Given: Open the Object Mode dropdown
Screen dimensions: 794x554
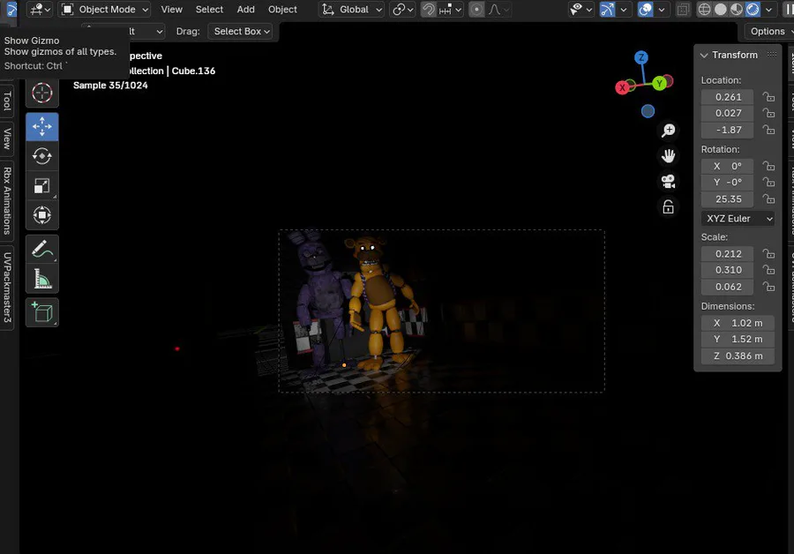Looking at the screenshot, I should point(105,10).
